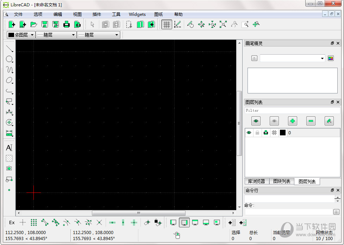Viewport: 344px width, 245px height.
Task: Pan zoom tool icon
Action: [256, 24]
